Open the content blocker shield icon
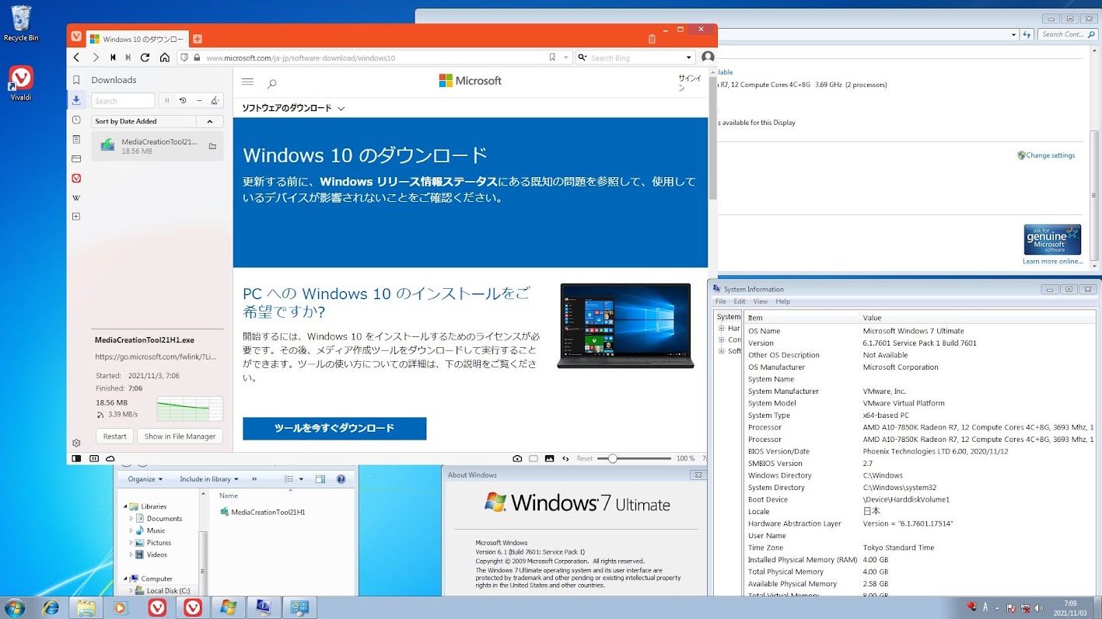 [x=184, y=57]
